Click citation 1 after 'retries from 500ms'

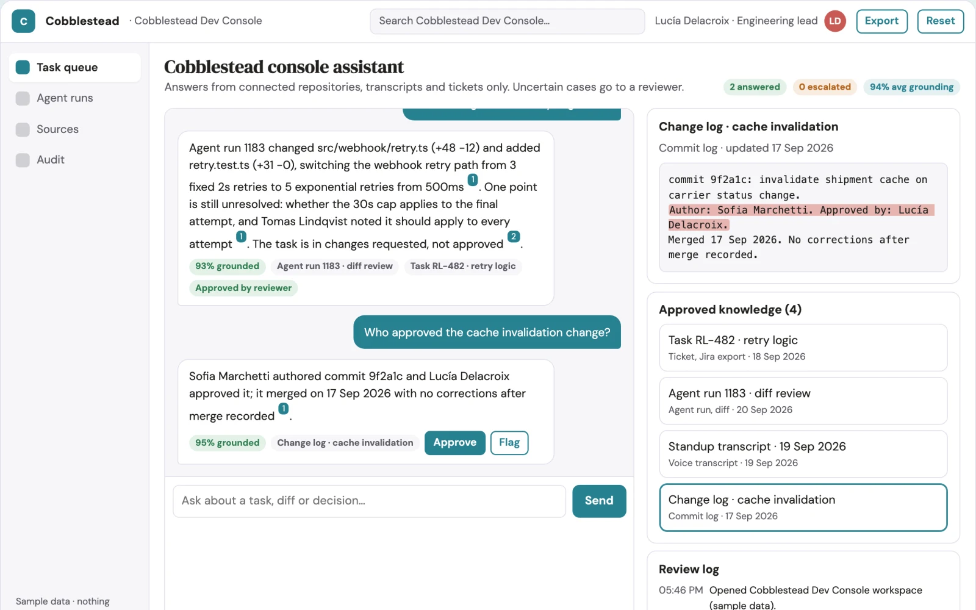point(472,180)
